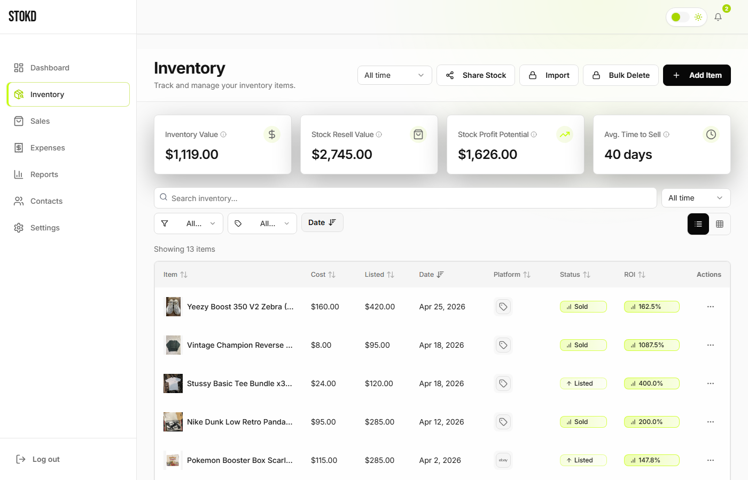Sort table by Status column

tap(575, 275)
